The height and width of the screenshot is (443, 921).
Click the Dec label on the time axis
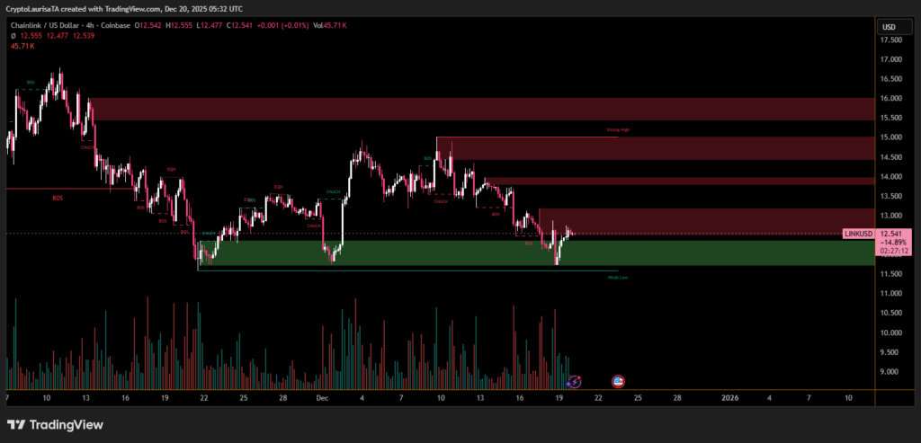tap(324, 396)
